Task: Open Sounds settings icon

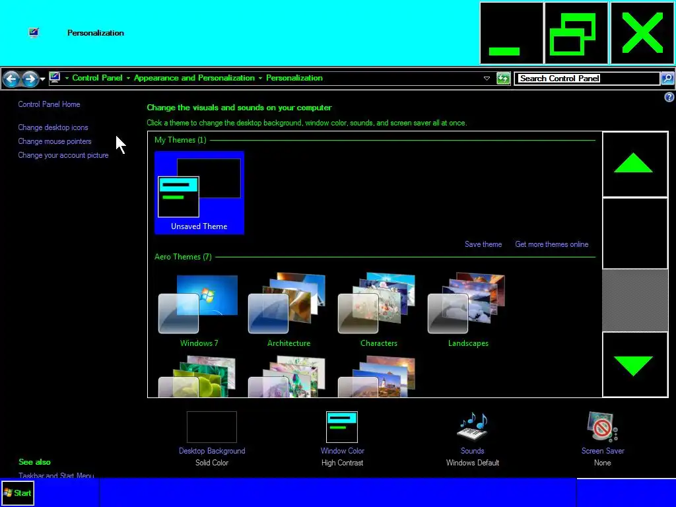Action: coord(473,427)
